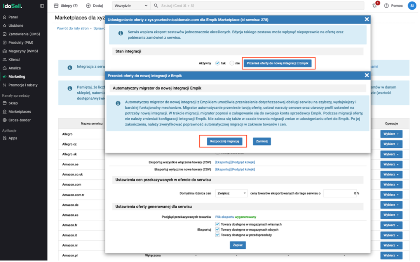Open the Wszędzie search scope dropdown
This screenshot has width=420, height=262.
(x=131, y=5)
